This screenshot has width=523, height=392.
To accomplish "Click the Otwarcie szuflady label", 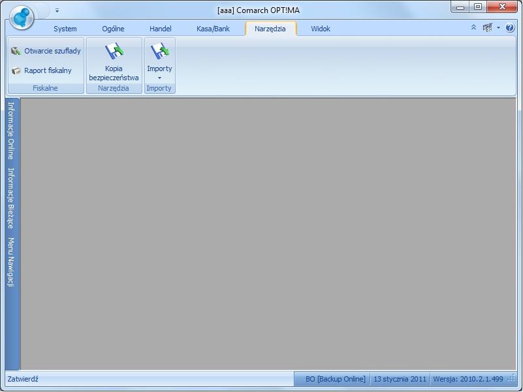I will coord(52,51).
